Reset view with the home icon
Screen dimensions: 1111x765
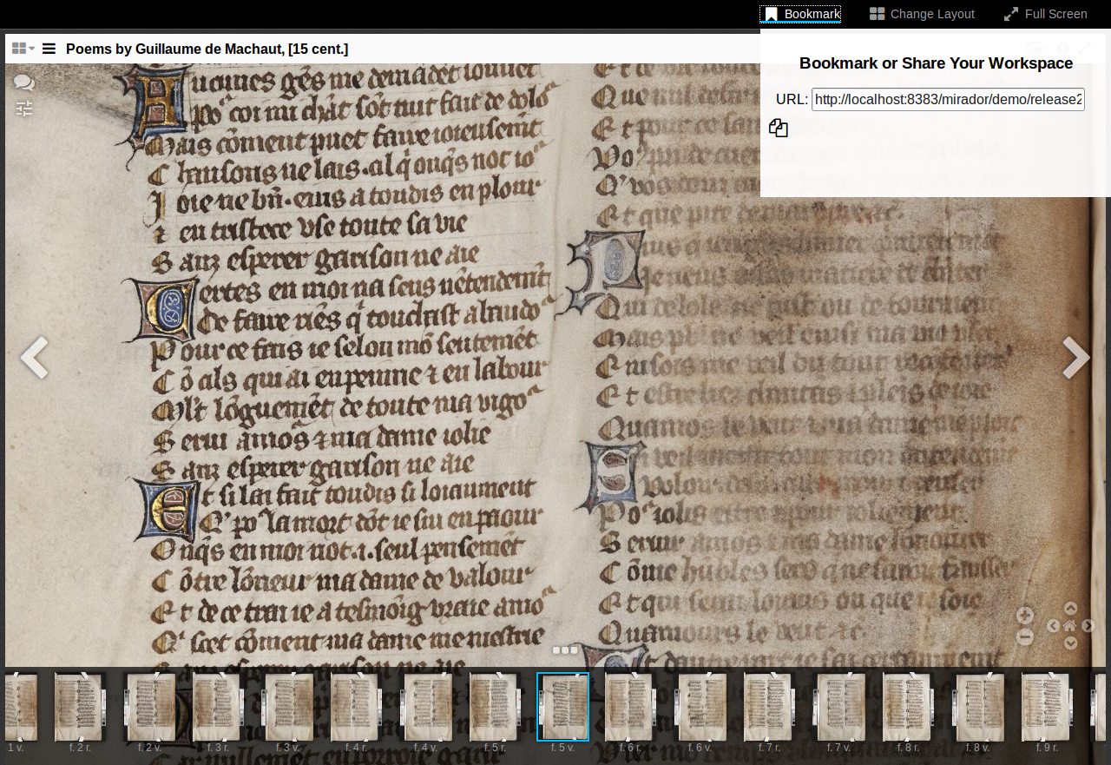[1070, 625]
